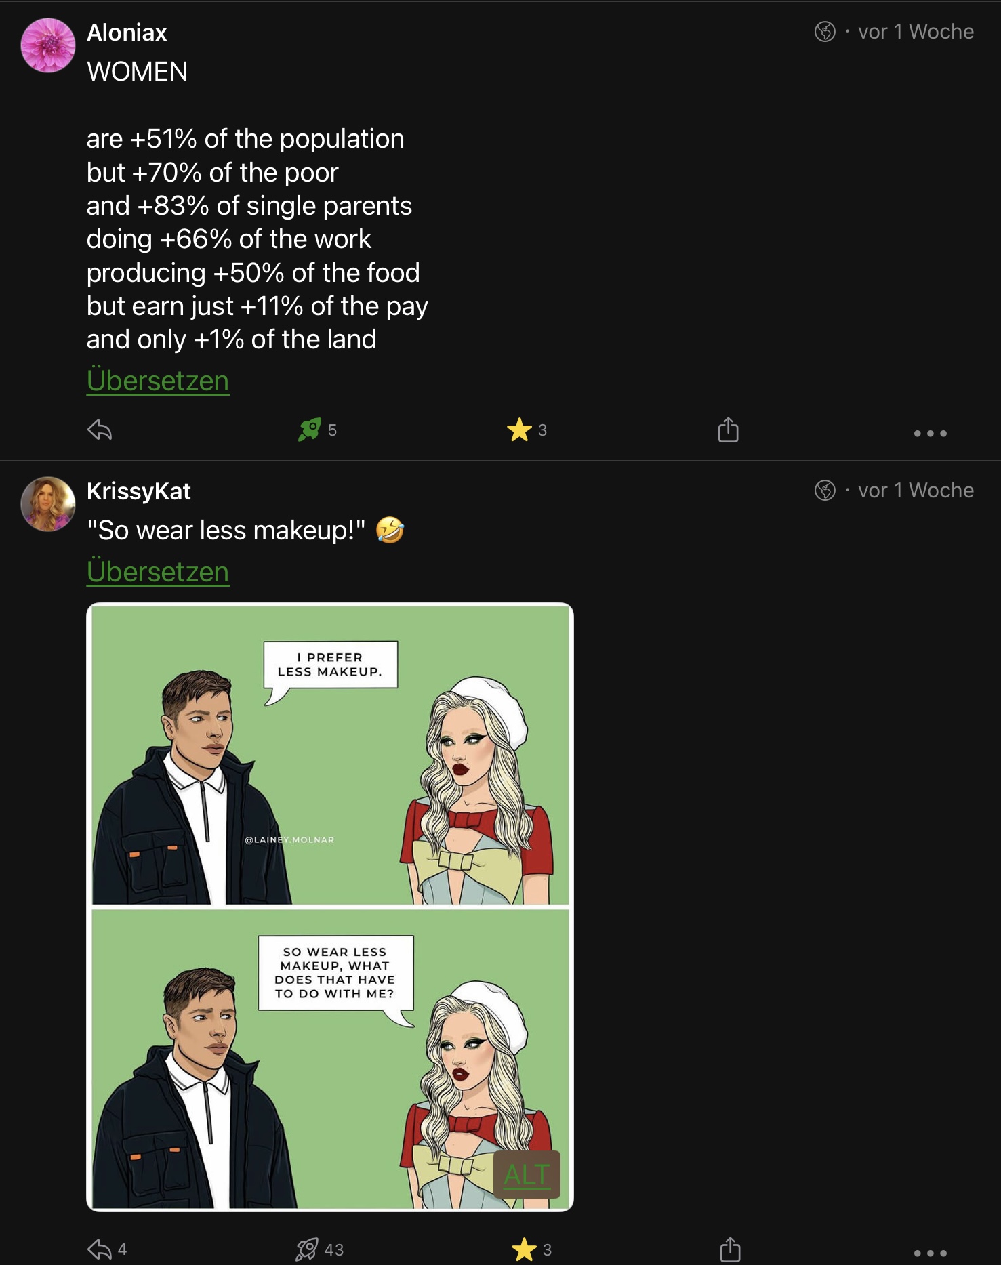
Task: Reply to KrissyKat's makeup post
Action: coord(100,1249)
